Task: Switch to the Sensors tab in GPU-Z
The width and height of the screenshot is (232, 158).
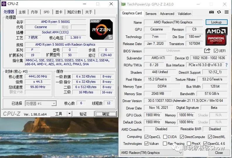Action: coord(151,14)
